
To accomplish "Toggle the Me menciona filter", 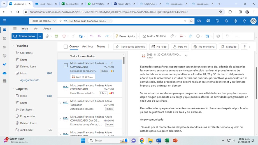I will tap(204, 47).
